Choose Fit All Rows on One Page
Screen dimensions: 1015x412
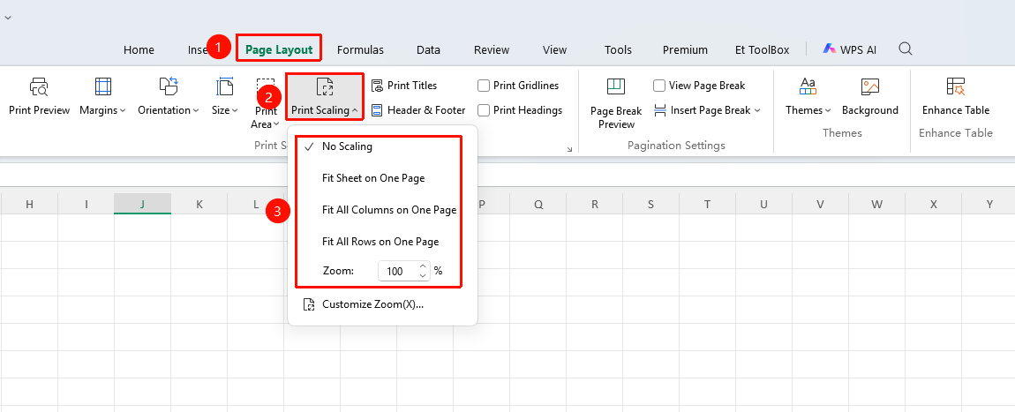point(379,241)
